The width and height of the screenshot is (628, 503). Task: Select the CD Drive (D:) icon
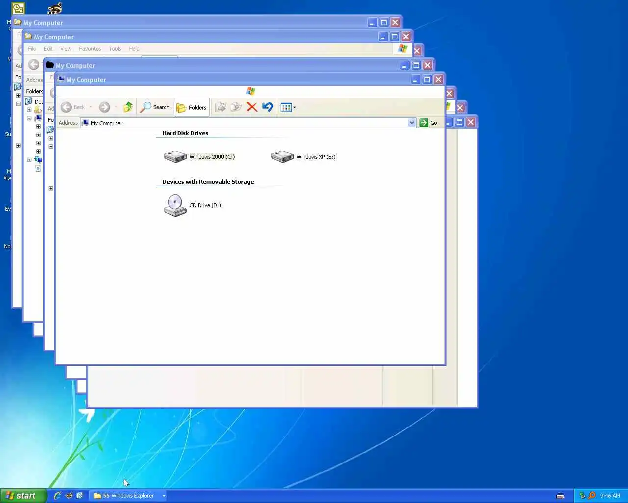click(x=192, y=205)
